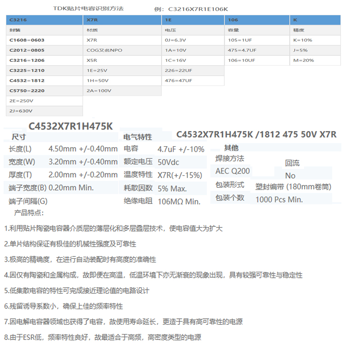Click the 产品特点 heading
This screenshot has height=346, width=346.
pyautogui.click(x=29, y=213)
